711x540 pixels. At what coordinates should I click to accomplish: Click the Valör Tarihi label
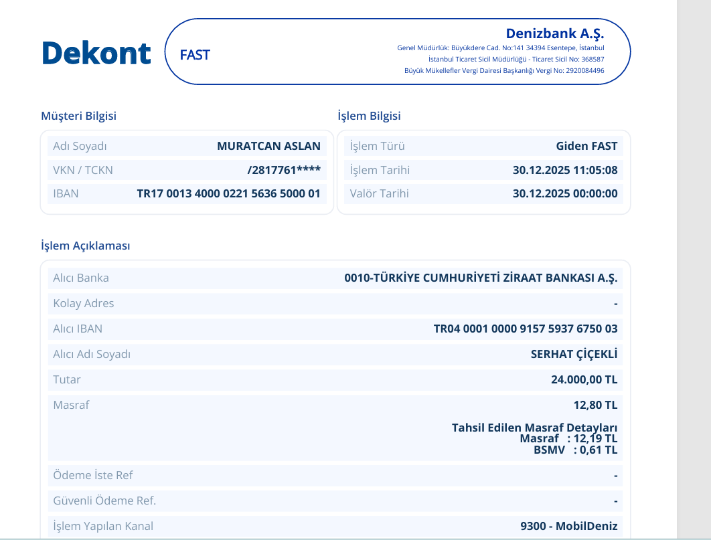point(380,193)
